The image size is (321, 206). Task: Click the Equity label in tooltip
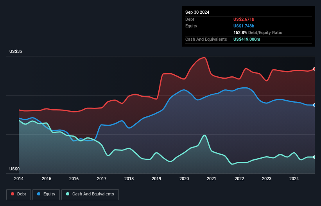191,26
